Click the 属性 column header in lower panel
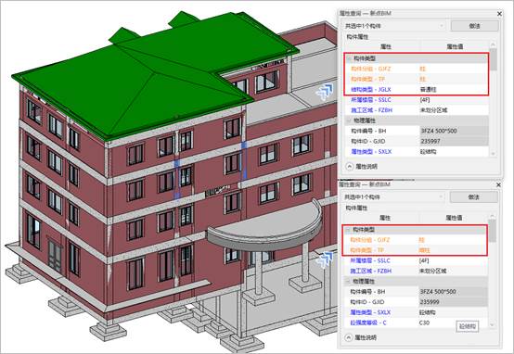This screenshot has height=354, width=514. click(x=384, y=218)
